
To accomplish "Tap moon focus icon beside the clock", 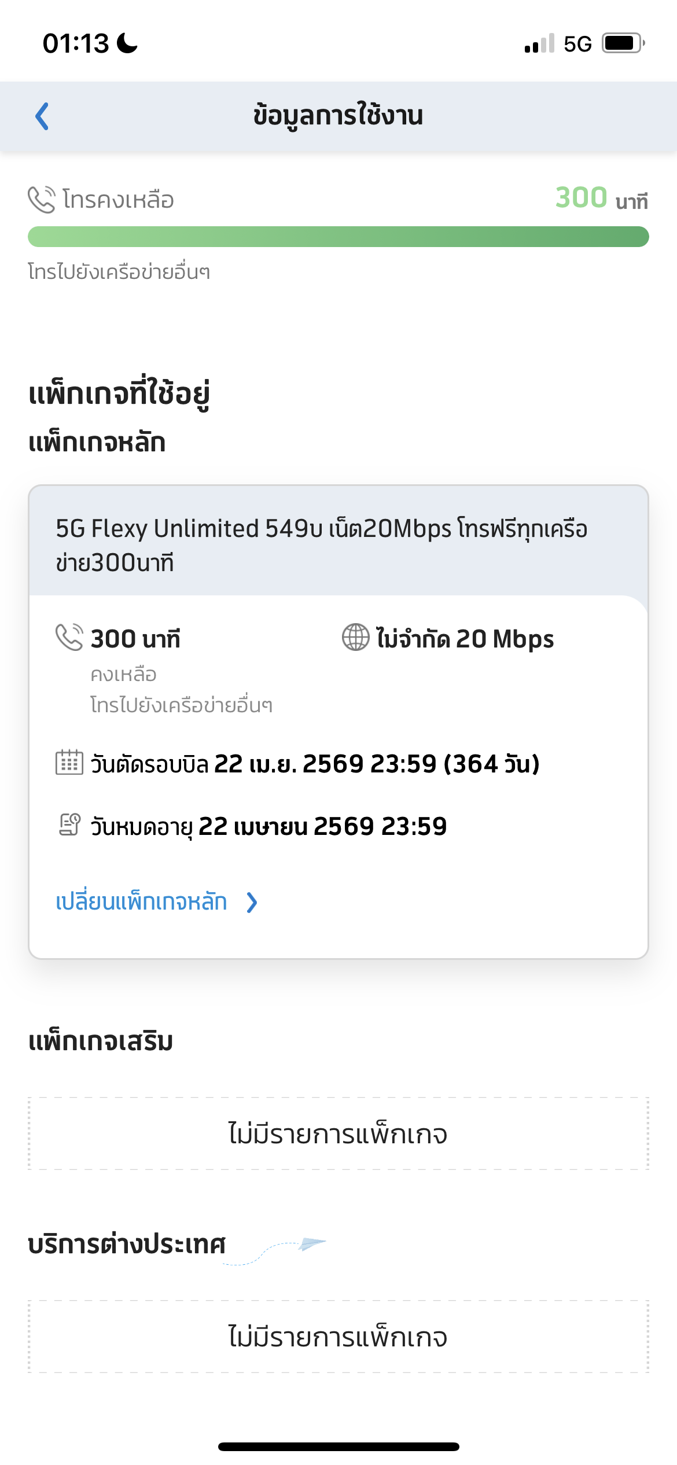I will (x=127, y=43).
